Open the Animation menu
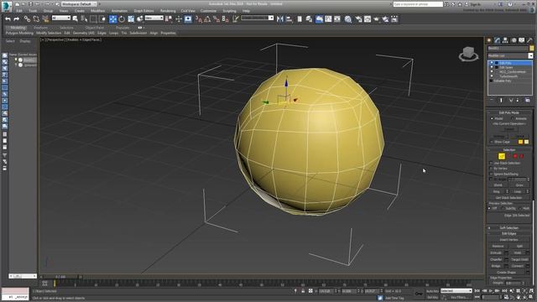 click(x=119, y=11)
